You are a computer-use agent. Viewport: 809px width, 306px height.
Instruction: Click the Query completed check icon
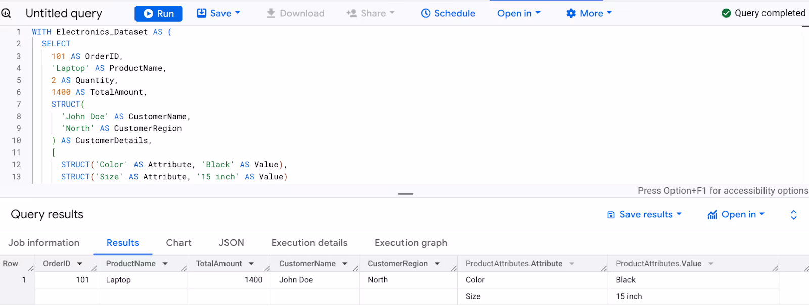(x=726, y=13)
